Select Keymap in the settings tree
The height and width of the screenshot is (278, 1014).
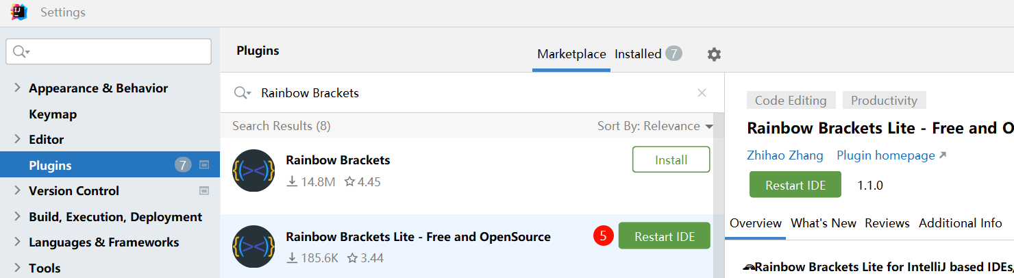(x=53, y=114)
